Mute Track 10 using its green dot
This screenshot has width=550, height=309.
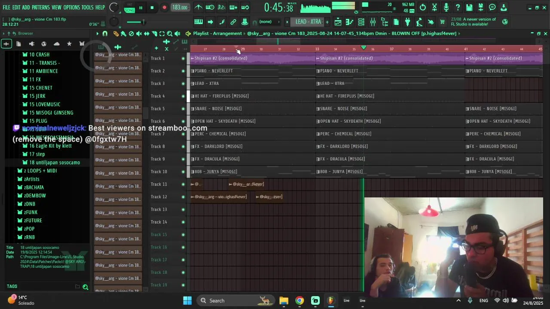point(183,172)
